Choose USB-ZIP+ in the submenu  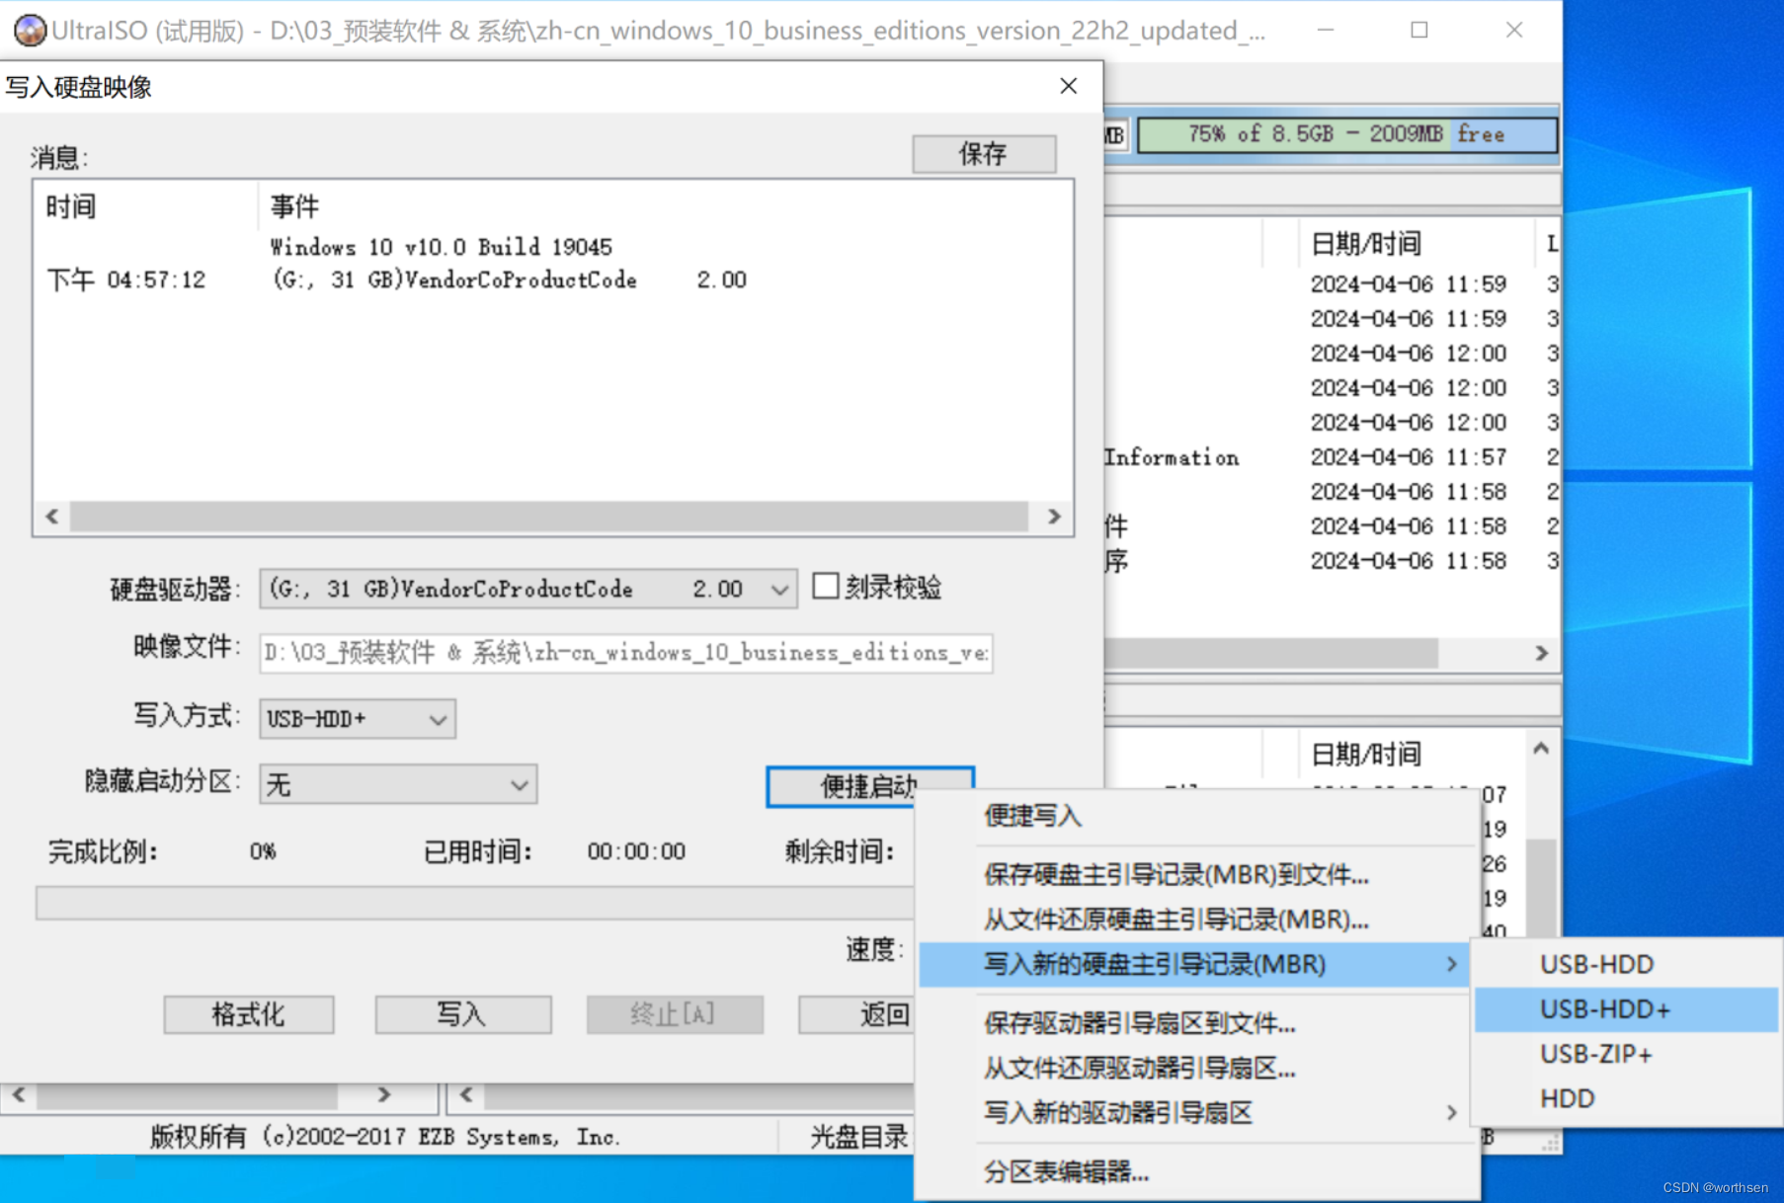(1626, 1054)
